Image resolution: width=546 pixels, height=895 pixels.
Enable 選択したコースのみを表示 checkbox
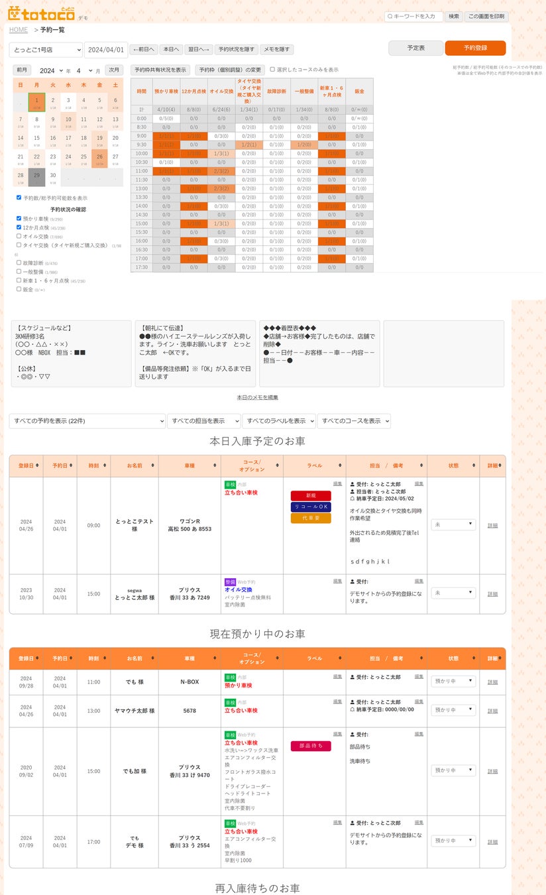[x=272, y=70]
